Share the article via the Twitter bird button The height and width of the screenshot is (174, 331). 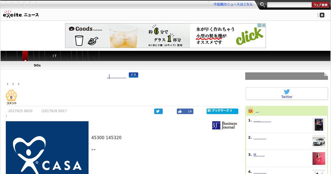coord(158,111)
